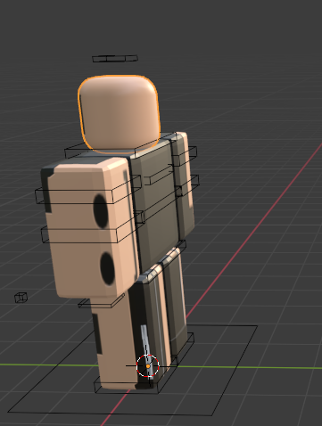
Task: Select the wireframe box around the foot
Action: pos(128,385)
